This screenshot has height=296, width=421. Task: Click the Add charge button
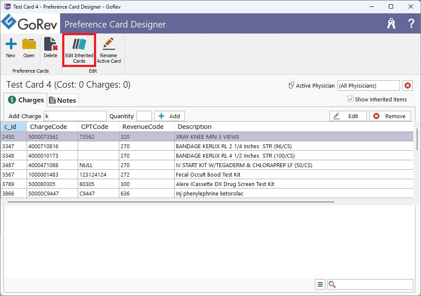pos(170,116)
